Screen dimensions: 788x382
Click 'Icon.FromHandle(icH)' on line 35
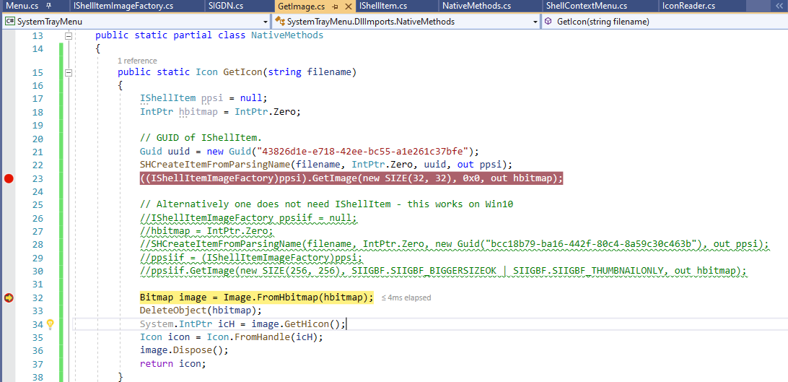pyautogui.click(x=262, y=337)
